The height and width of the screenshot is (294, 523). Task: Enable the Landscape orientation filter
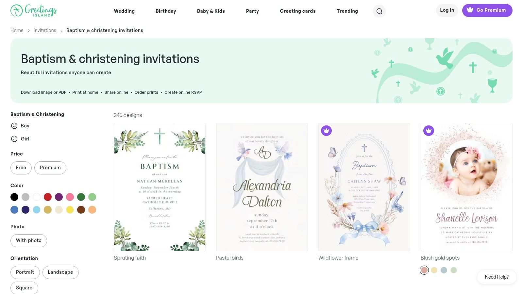click(60, 272)
